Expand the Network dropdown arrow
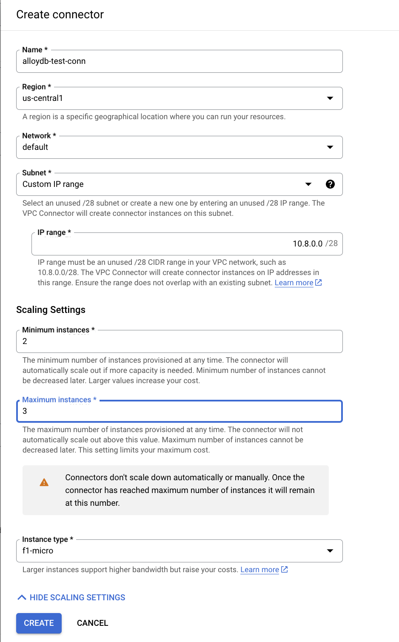 click(x=330, y=147)
